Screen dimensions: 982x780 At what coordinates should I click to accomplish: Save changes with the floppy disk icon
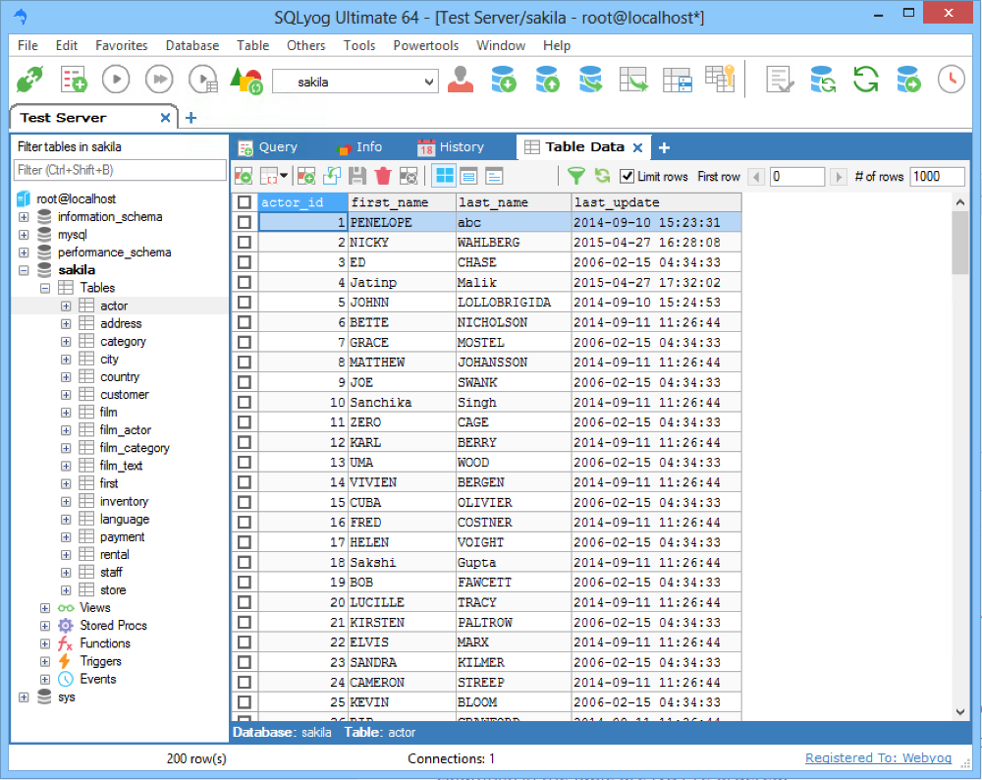[357, 176]
